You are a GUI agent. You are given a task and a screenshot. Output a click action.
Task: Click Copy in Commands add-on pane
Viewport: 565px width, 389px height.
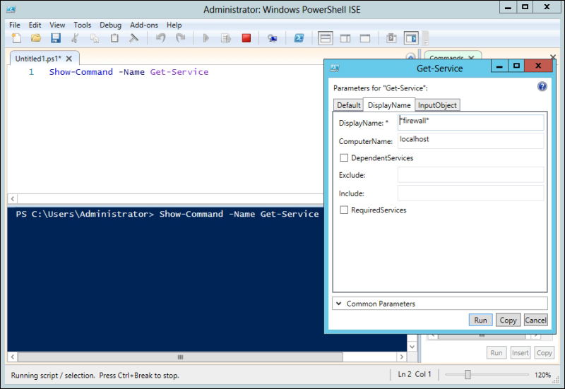click(544, 352)
